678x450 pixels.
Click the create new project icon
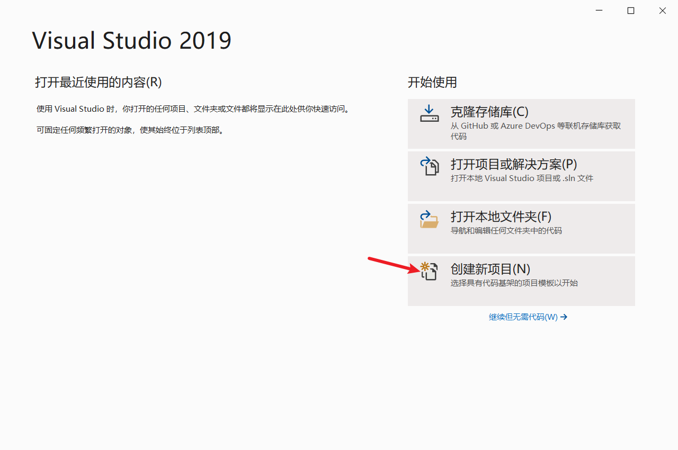(429, 271)
